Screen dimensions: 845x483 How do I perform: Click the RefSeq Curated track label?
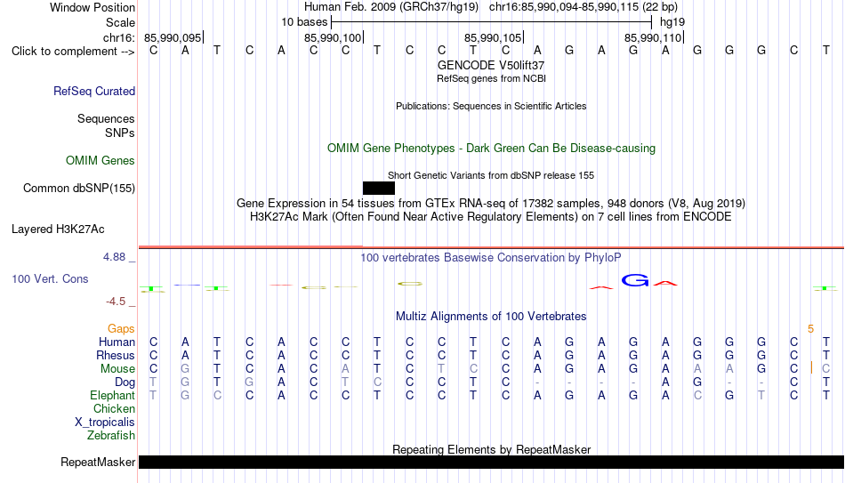93,91
